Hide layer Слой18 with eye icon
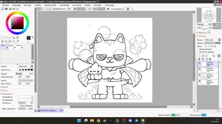 pos(199,69)
